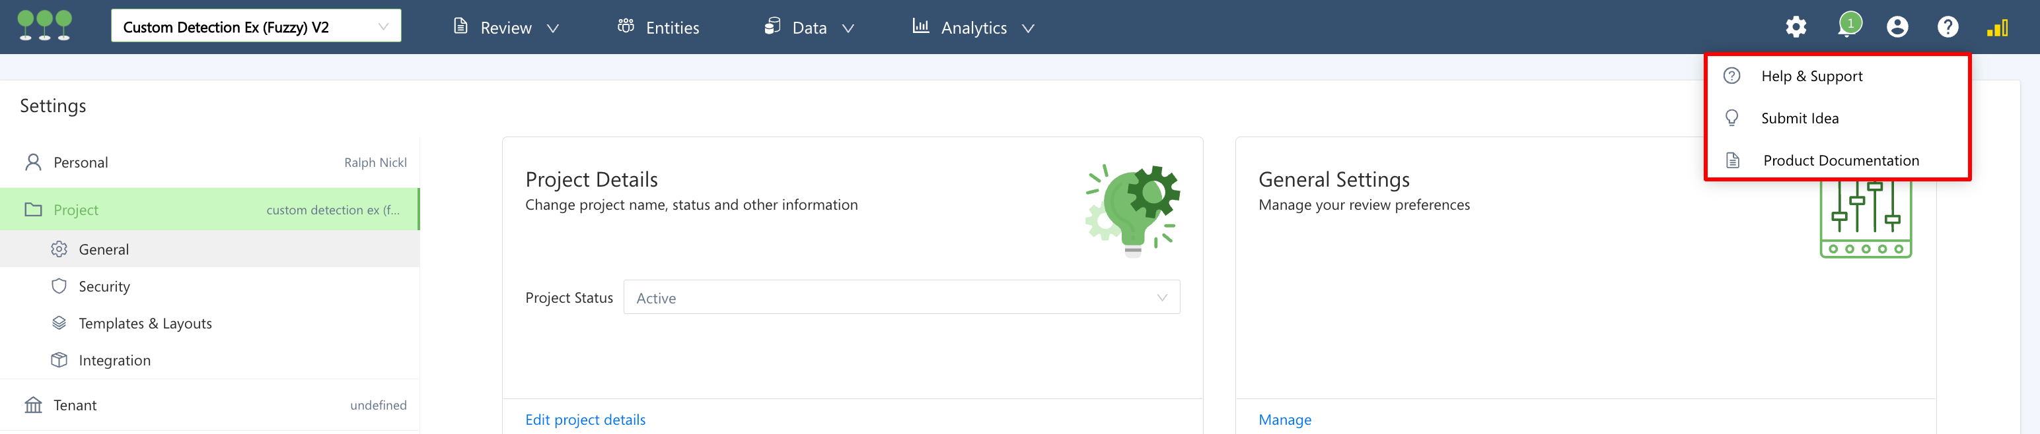The image size is (2040, 434).
Task: Click the Project Details lightbulb illustration
Action: (x=1132, y=210)
